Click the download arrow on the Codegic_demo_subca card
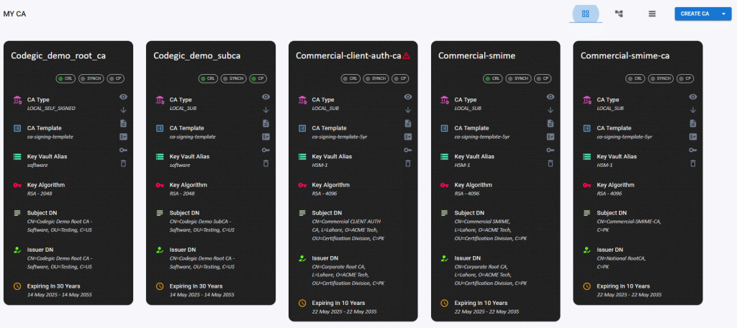The width and height of the screenshot is (737, 328). point(266,110)
